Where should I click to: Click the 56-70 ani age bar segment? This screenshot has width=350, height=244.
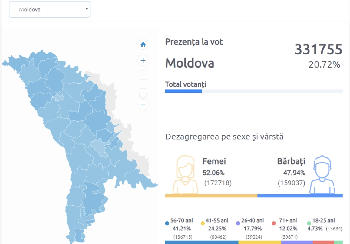[202, 242]
